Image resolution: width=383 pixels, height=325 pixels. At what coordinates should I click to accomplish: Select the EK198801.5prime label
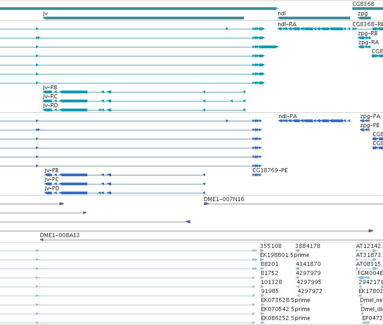coord(284,255)
